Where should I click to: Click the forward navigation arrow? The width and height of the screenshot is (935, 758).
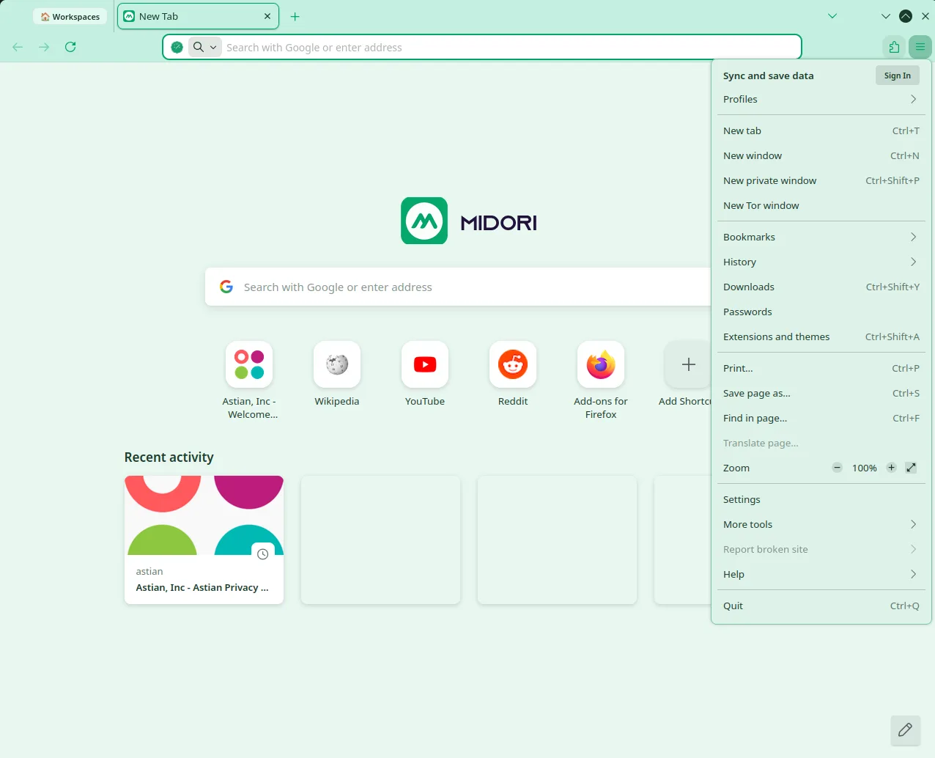pyautogui.click(x=44, y=47)
